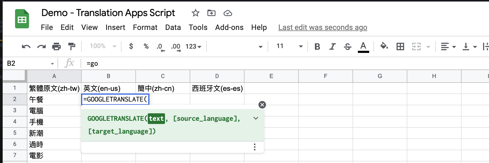The image size is (489, 163).
Task: Select cell A2 containing 午餐
Action: click(x=54, y=99)
